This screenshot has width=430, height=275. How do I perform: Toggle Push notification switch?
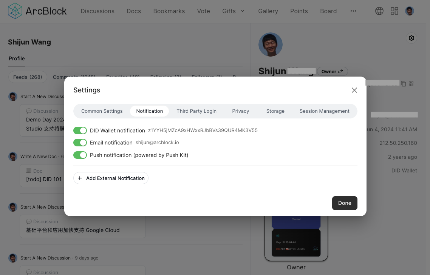click(80, 155)
